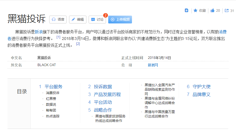This screenshot has width=236, height=130.
Task: Click the 公司 field label
Action: (127, 65)
